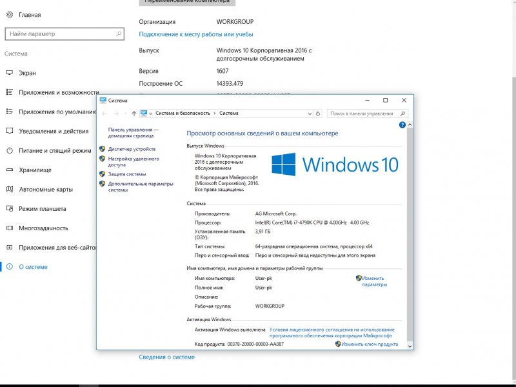Click the version value 1607
The width and height of the screenshot is (516, 387).
coord(223,71)
